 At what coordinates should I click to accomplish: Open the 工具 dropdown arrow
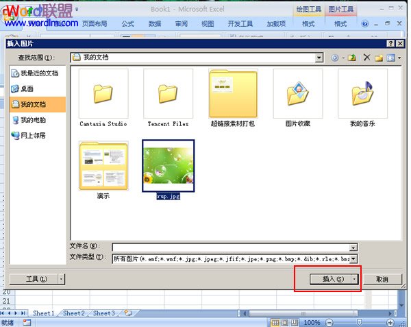pos(61,279)
